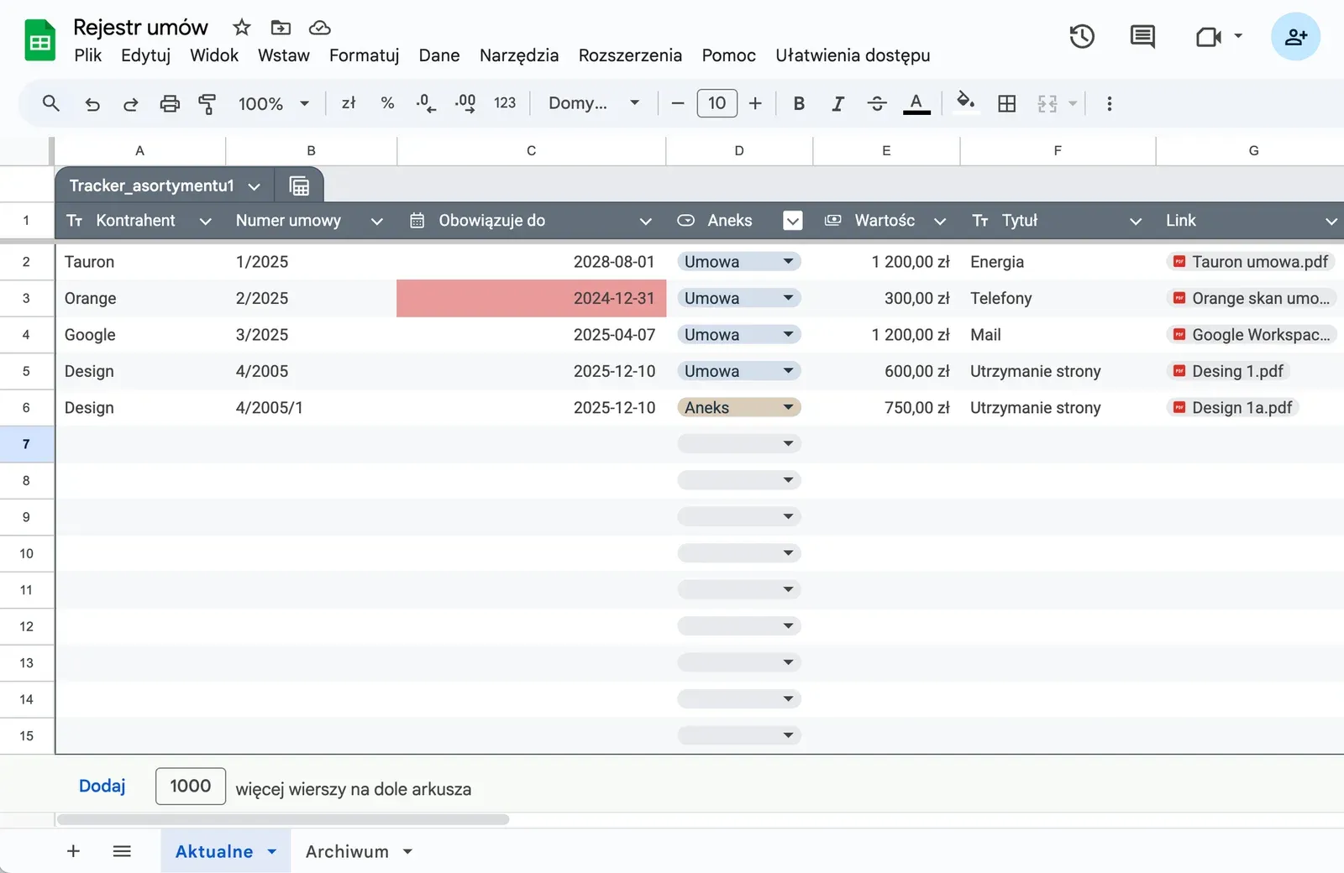Open fill color picker
This screenshot has width=1344, height=873.
(966, 102)
